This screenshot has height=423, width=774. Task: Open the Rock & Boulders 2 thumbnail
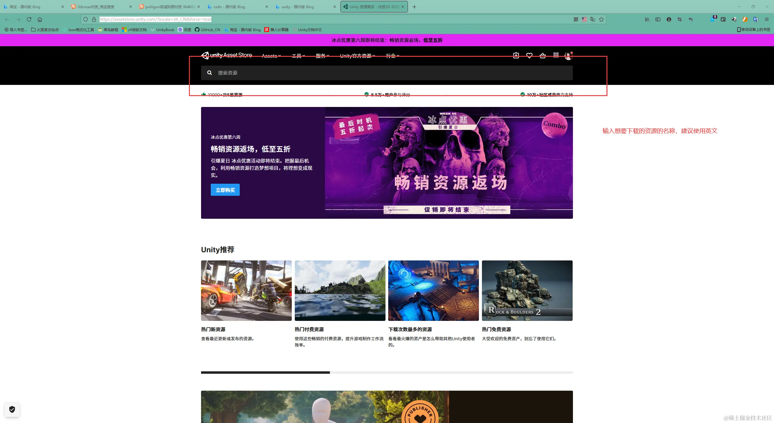point(527,290)
